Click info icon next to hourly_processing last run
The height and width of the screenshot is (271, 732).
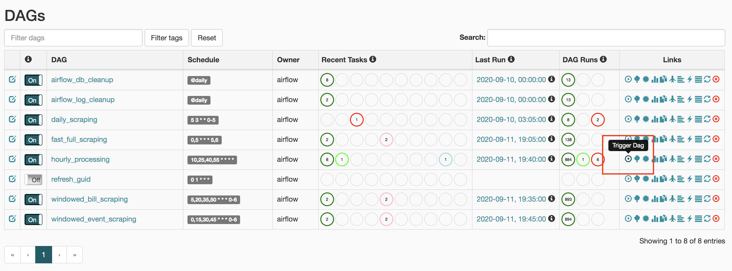coord(551,159)
